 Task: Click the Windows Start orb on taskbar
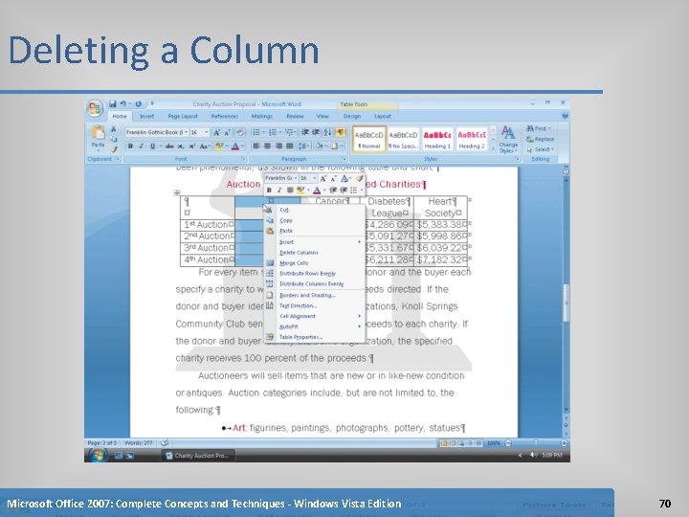98,455
